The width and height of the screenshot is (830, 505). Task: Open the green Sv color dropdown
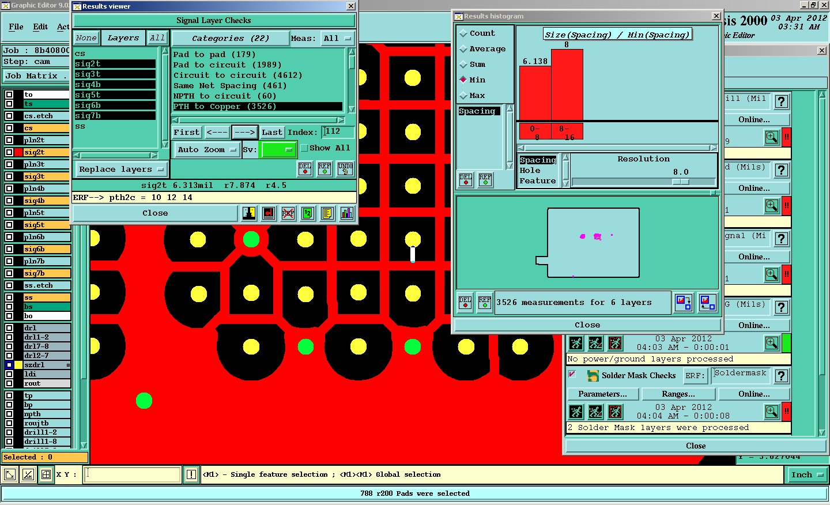click(x=278, y=150)
